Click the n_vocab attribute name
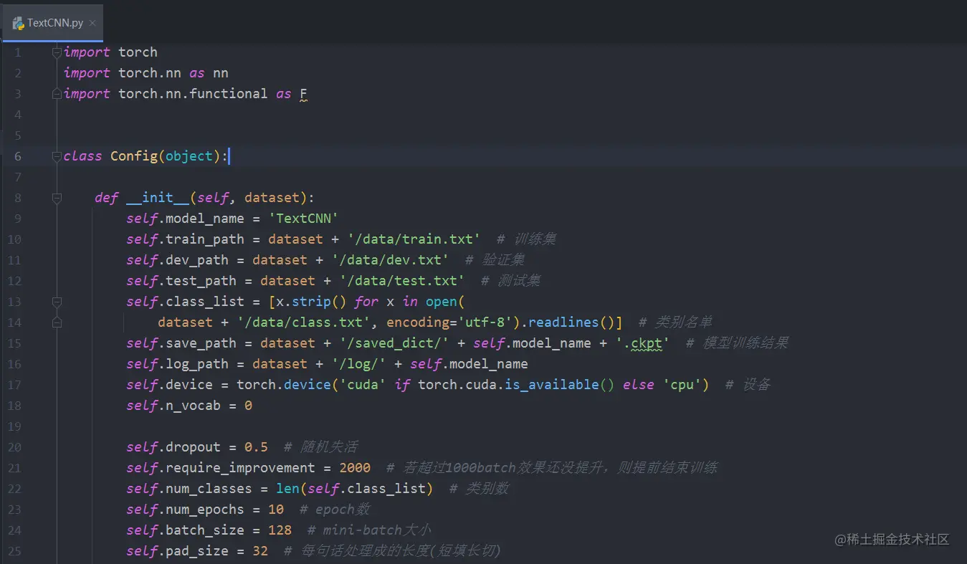The width and height of the screenshot is (967, 564). 193,406
